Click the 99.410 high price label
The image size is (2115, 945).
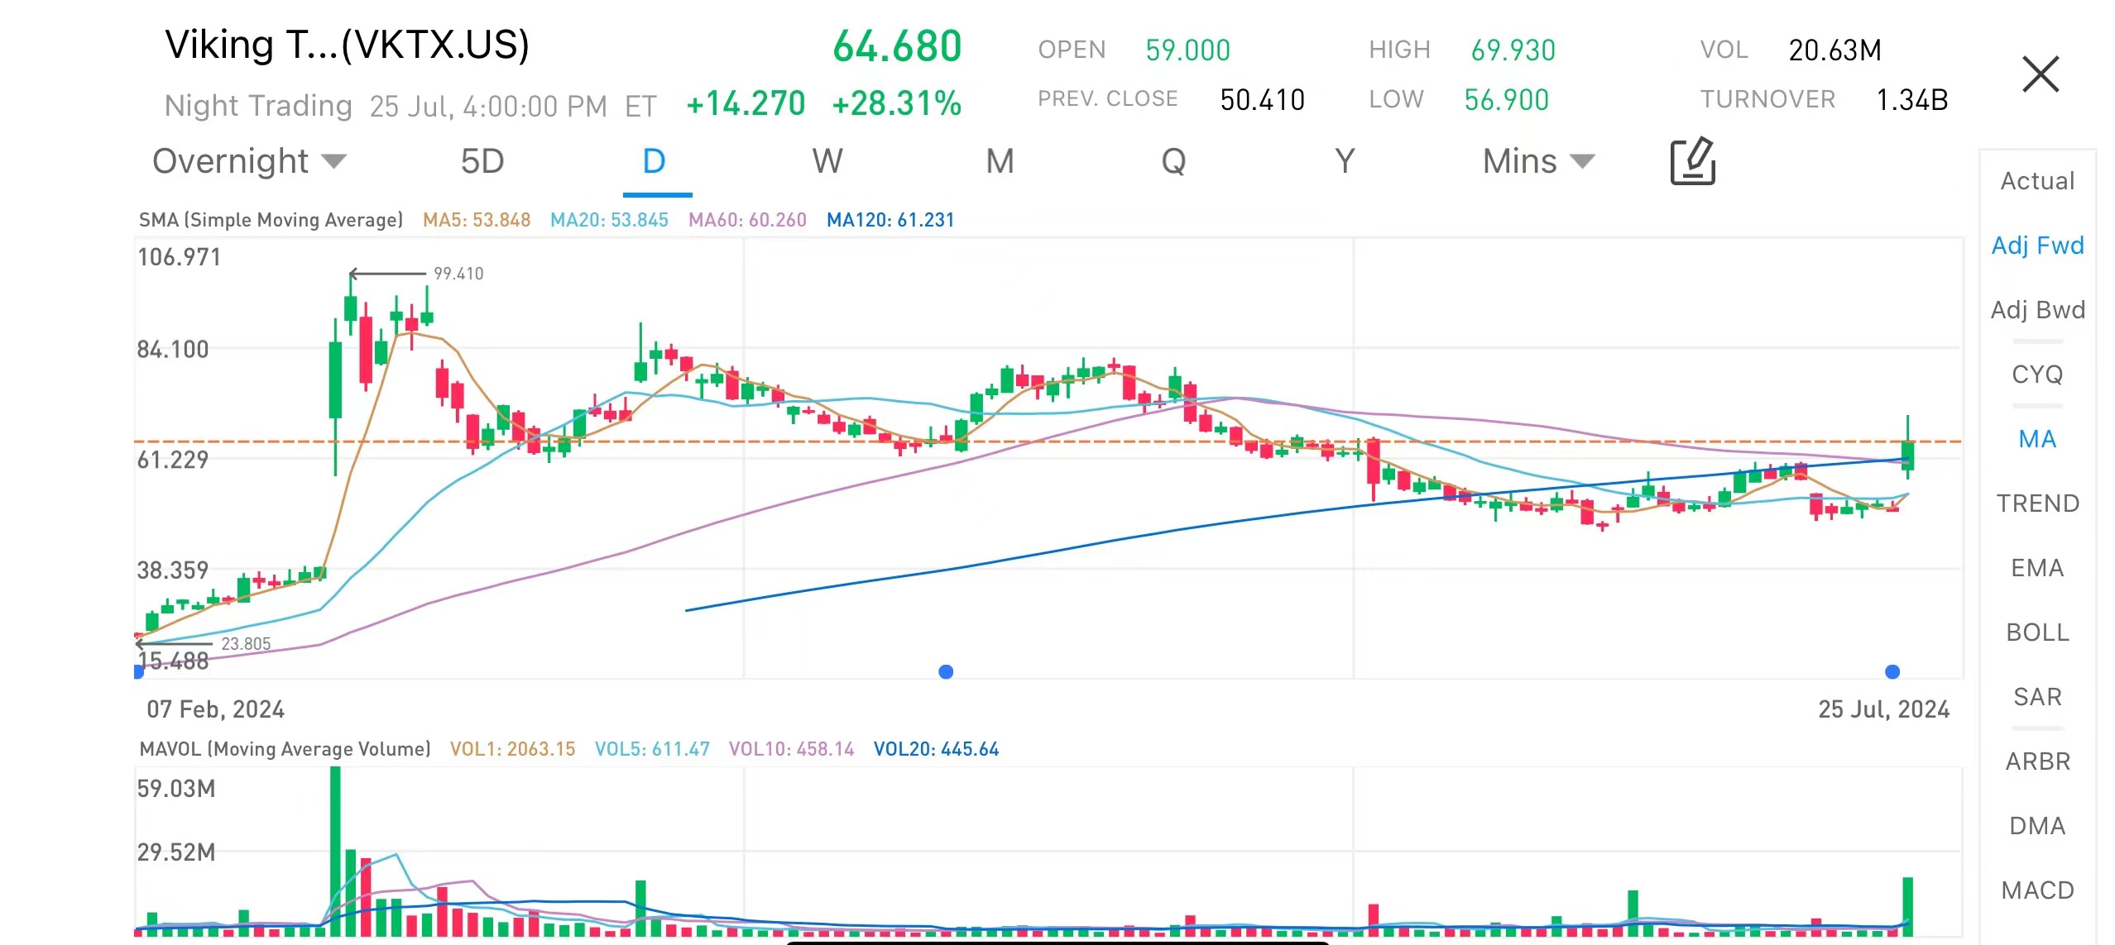tap(458, 274)
